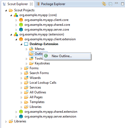The width and height of the screenshot is (125, 128).
Task: Click the green New Outline menu icon
Action: coord(46,56)
